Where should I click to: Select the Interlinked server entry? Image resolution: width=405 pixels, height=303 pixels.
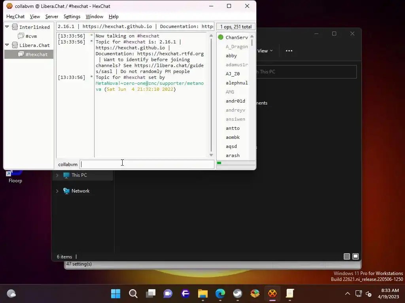click(34, 27)
